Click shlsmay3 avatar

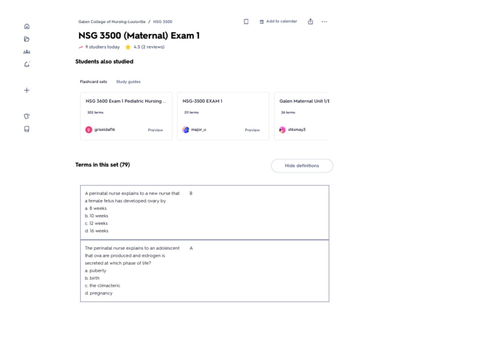click(283, 130)
